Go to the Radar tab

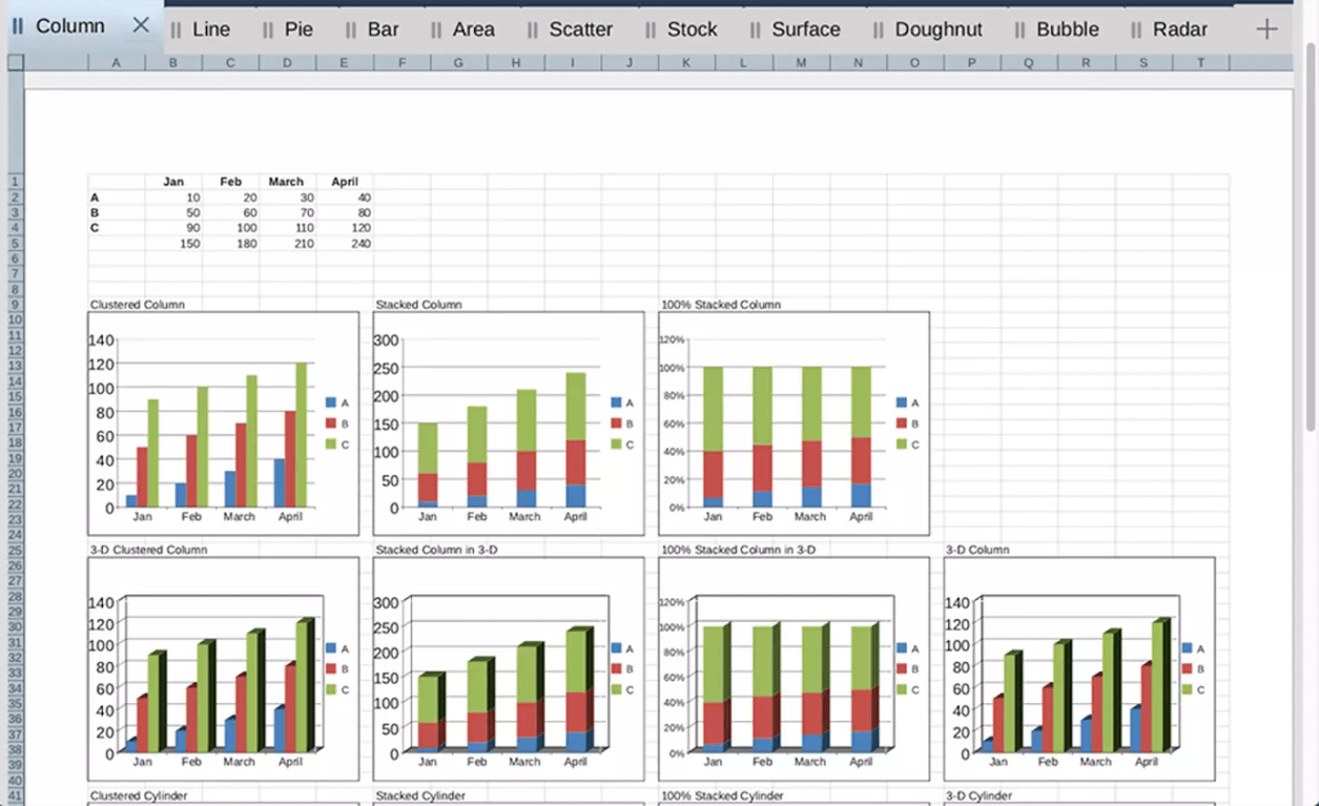(x=1179, y=30)
